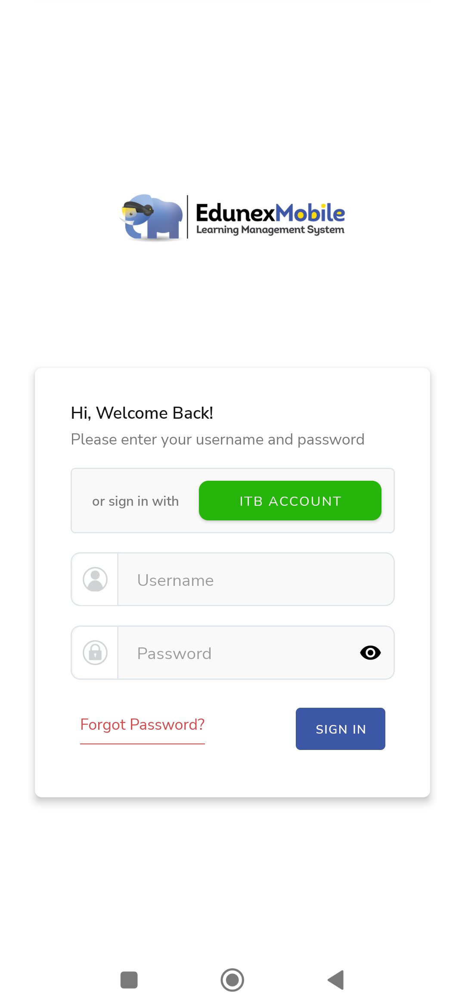Click the person icon beside the username field
Viewport: 465px width, 1008px height.
click(x=94, y=579)
